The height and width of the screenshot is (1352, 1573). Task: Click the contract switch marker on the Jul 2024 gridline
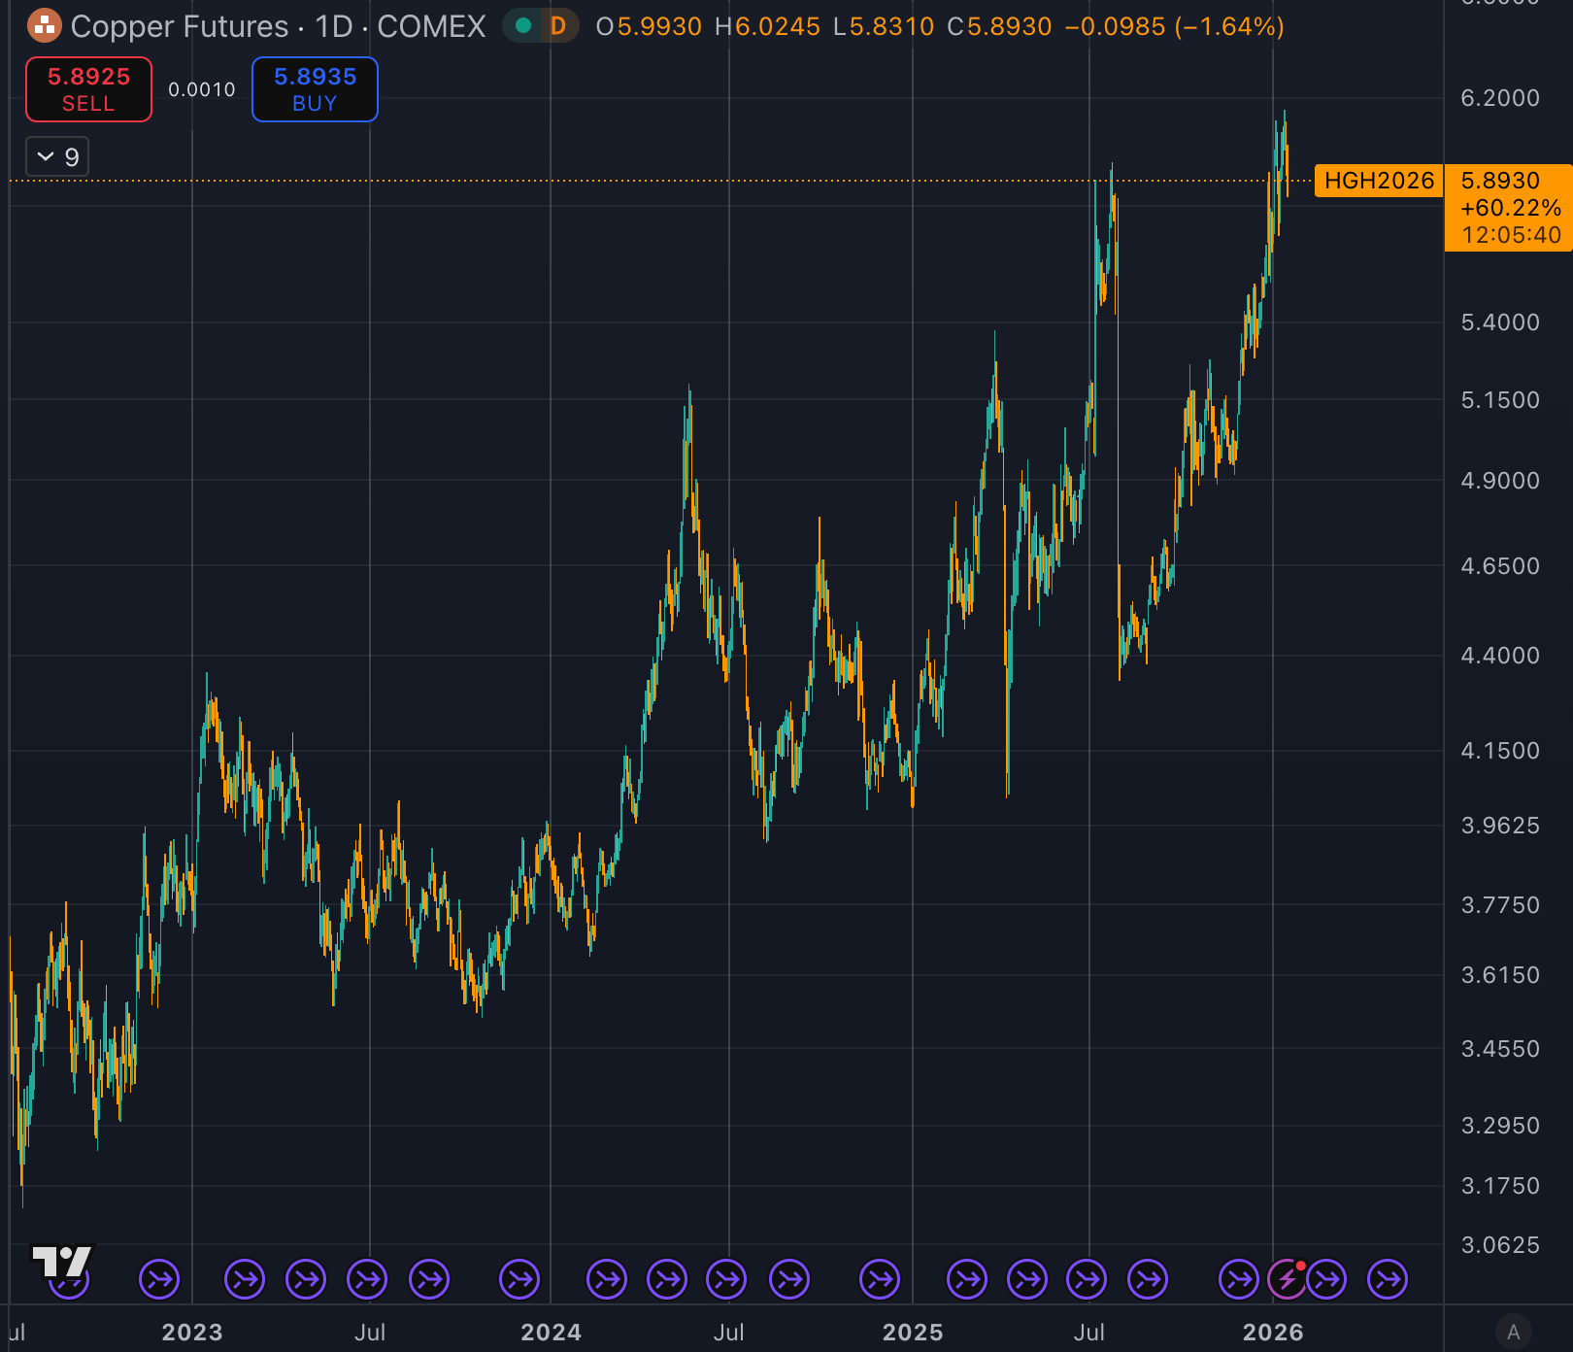[x=726, y=1279]
